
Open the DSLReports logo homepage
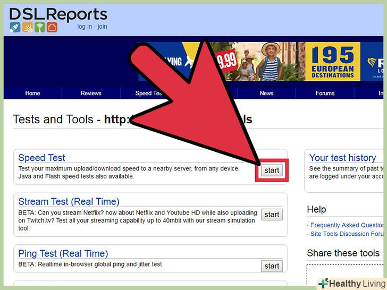58,14
